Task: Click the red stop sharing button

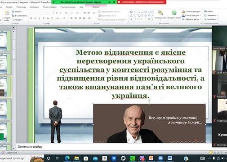Action: tap(142, 2)
